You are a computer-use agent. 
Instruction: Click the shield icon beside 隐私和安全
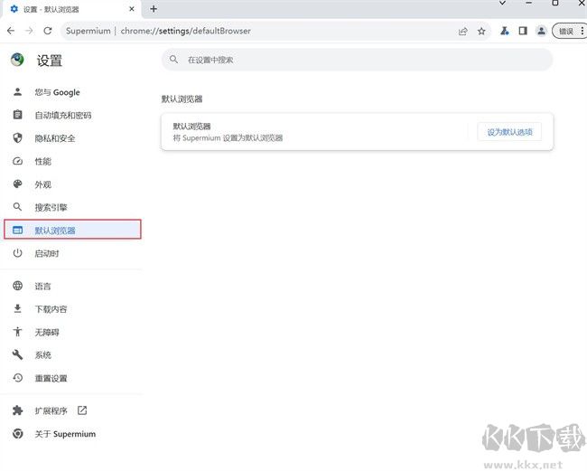pyautogui.click(x=17, y=138)
